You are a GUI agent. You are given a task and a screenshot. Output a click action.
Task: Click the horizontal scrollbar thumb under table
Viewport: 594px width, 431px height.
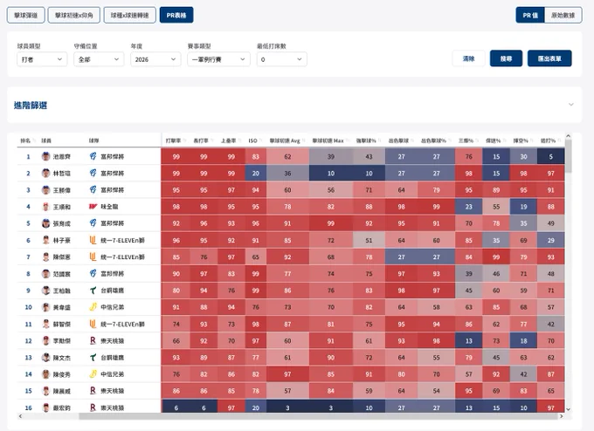318,416
